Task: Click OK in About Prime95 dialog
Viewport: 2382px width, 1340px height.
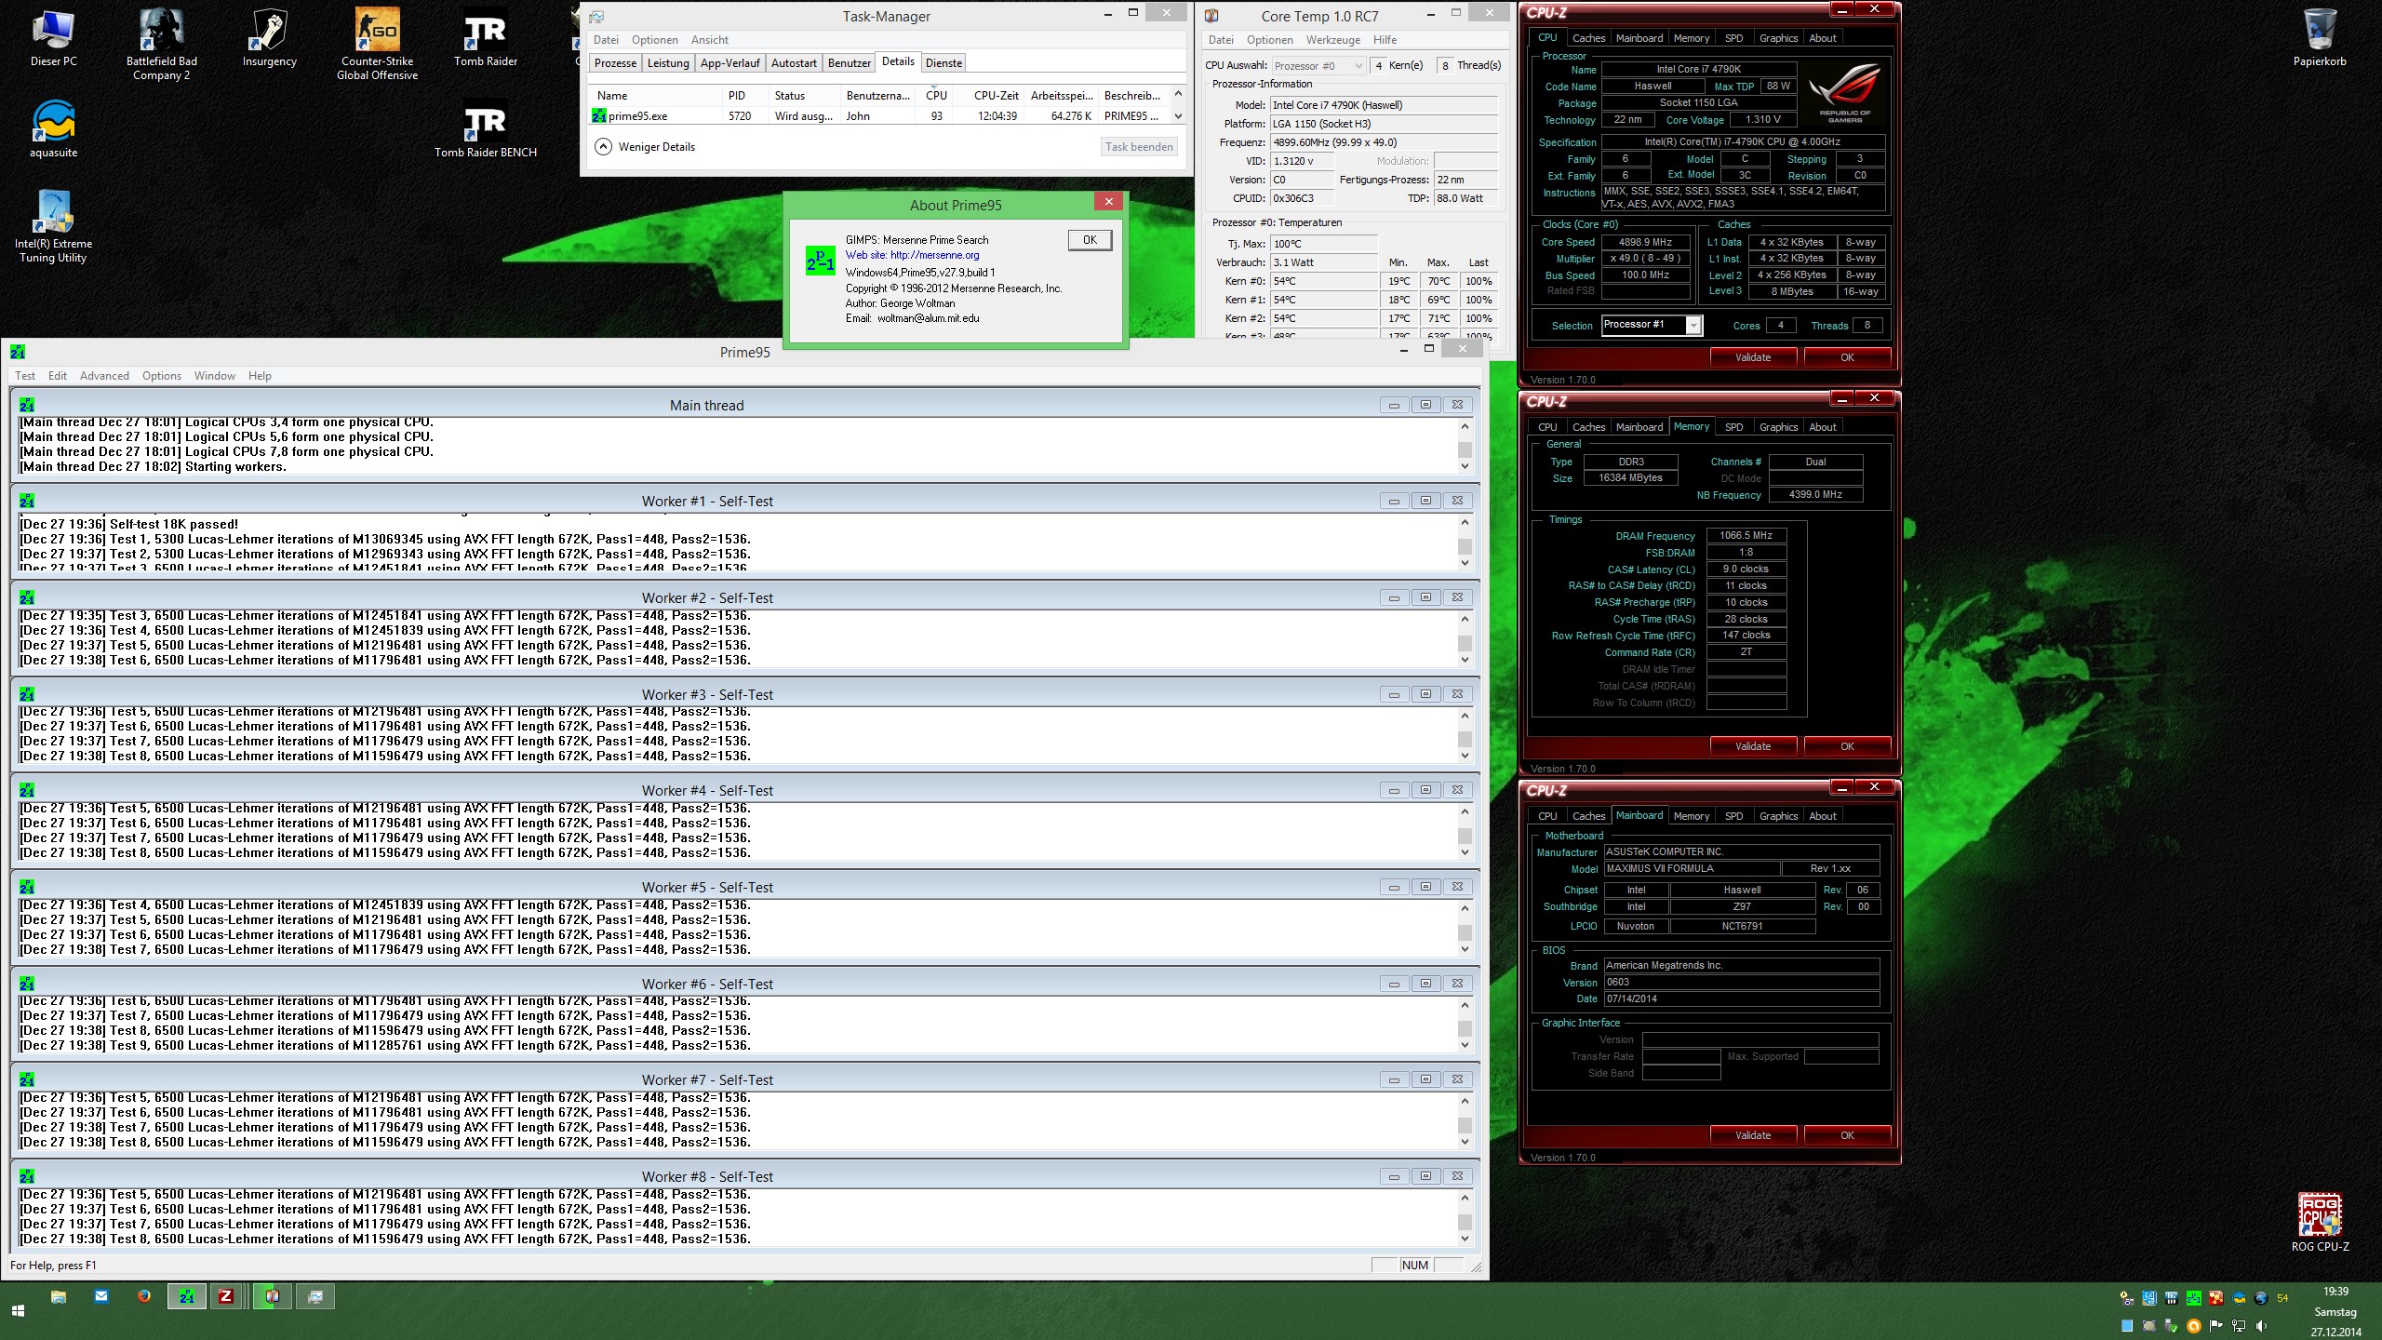Action: tap(1090, 240)
